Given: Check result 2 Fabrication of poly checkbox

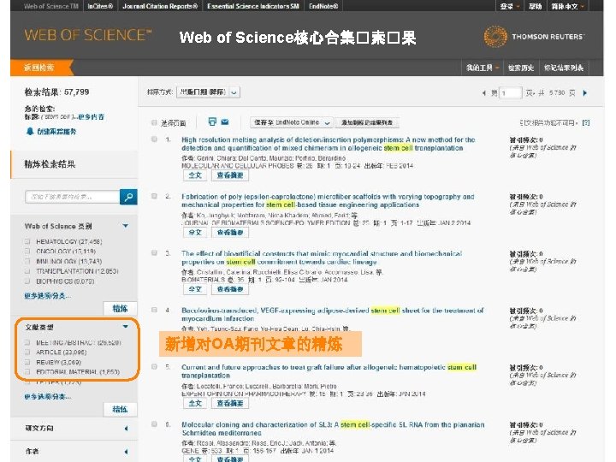Looking at the screenshot, I should 154,196.
